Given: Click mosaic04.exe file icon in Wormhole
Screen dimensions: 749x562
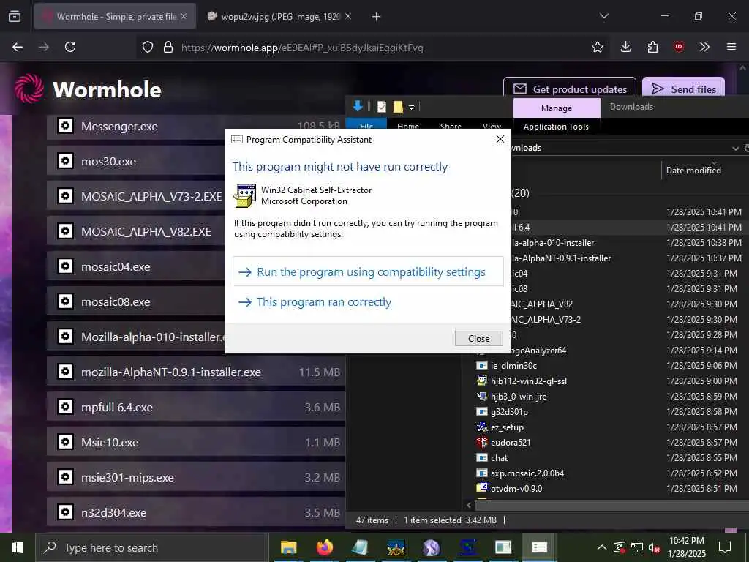Looking at the screenshot, I should pyautogui.click(x=65, y=266).
